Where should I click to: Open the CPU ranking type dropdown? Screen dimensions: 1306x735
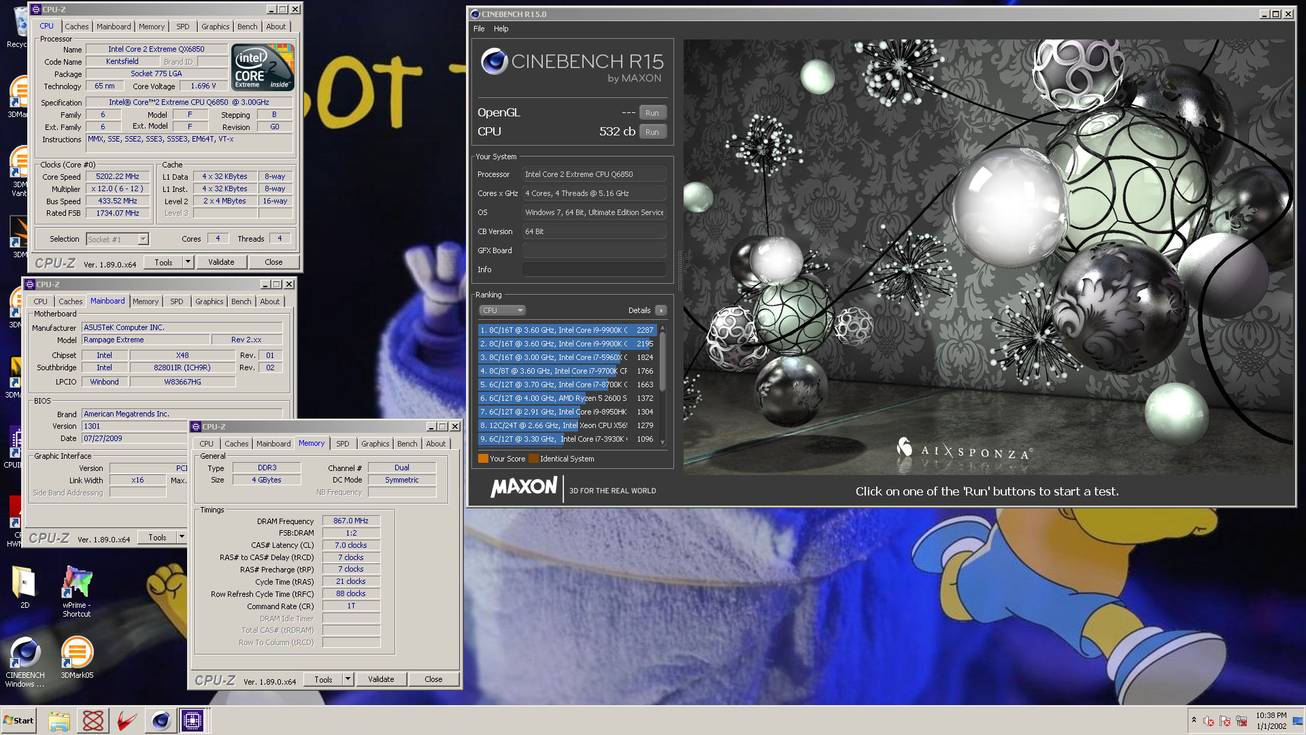[x=502, y=310]
